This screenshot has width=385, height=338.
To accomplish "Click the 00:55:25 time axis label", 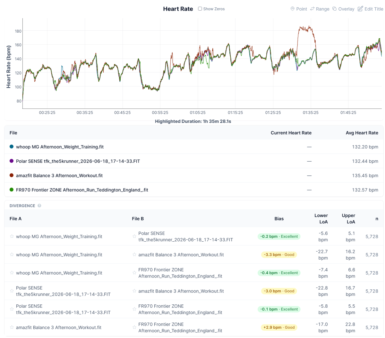I will (x=160, y=113).
